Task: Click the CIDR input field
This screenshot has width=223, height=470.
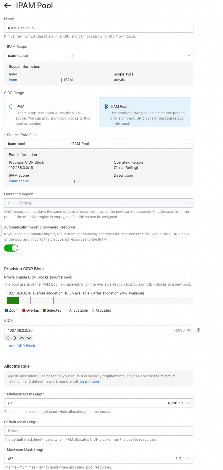Action: (89, 330)
